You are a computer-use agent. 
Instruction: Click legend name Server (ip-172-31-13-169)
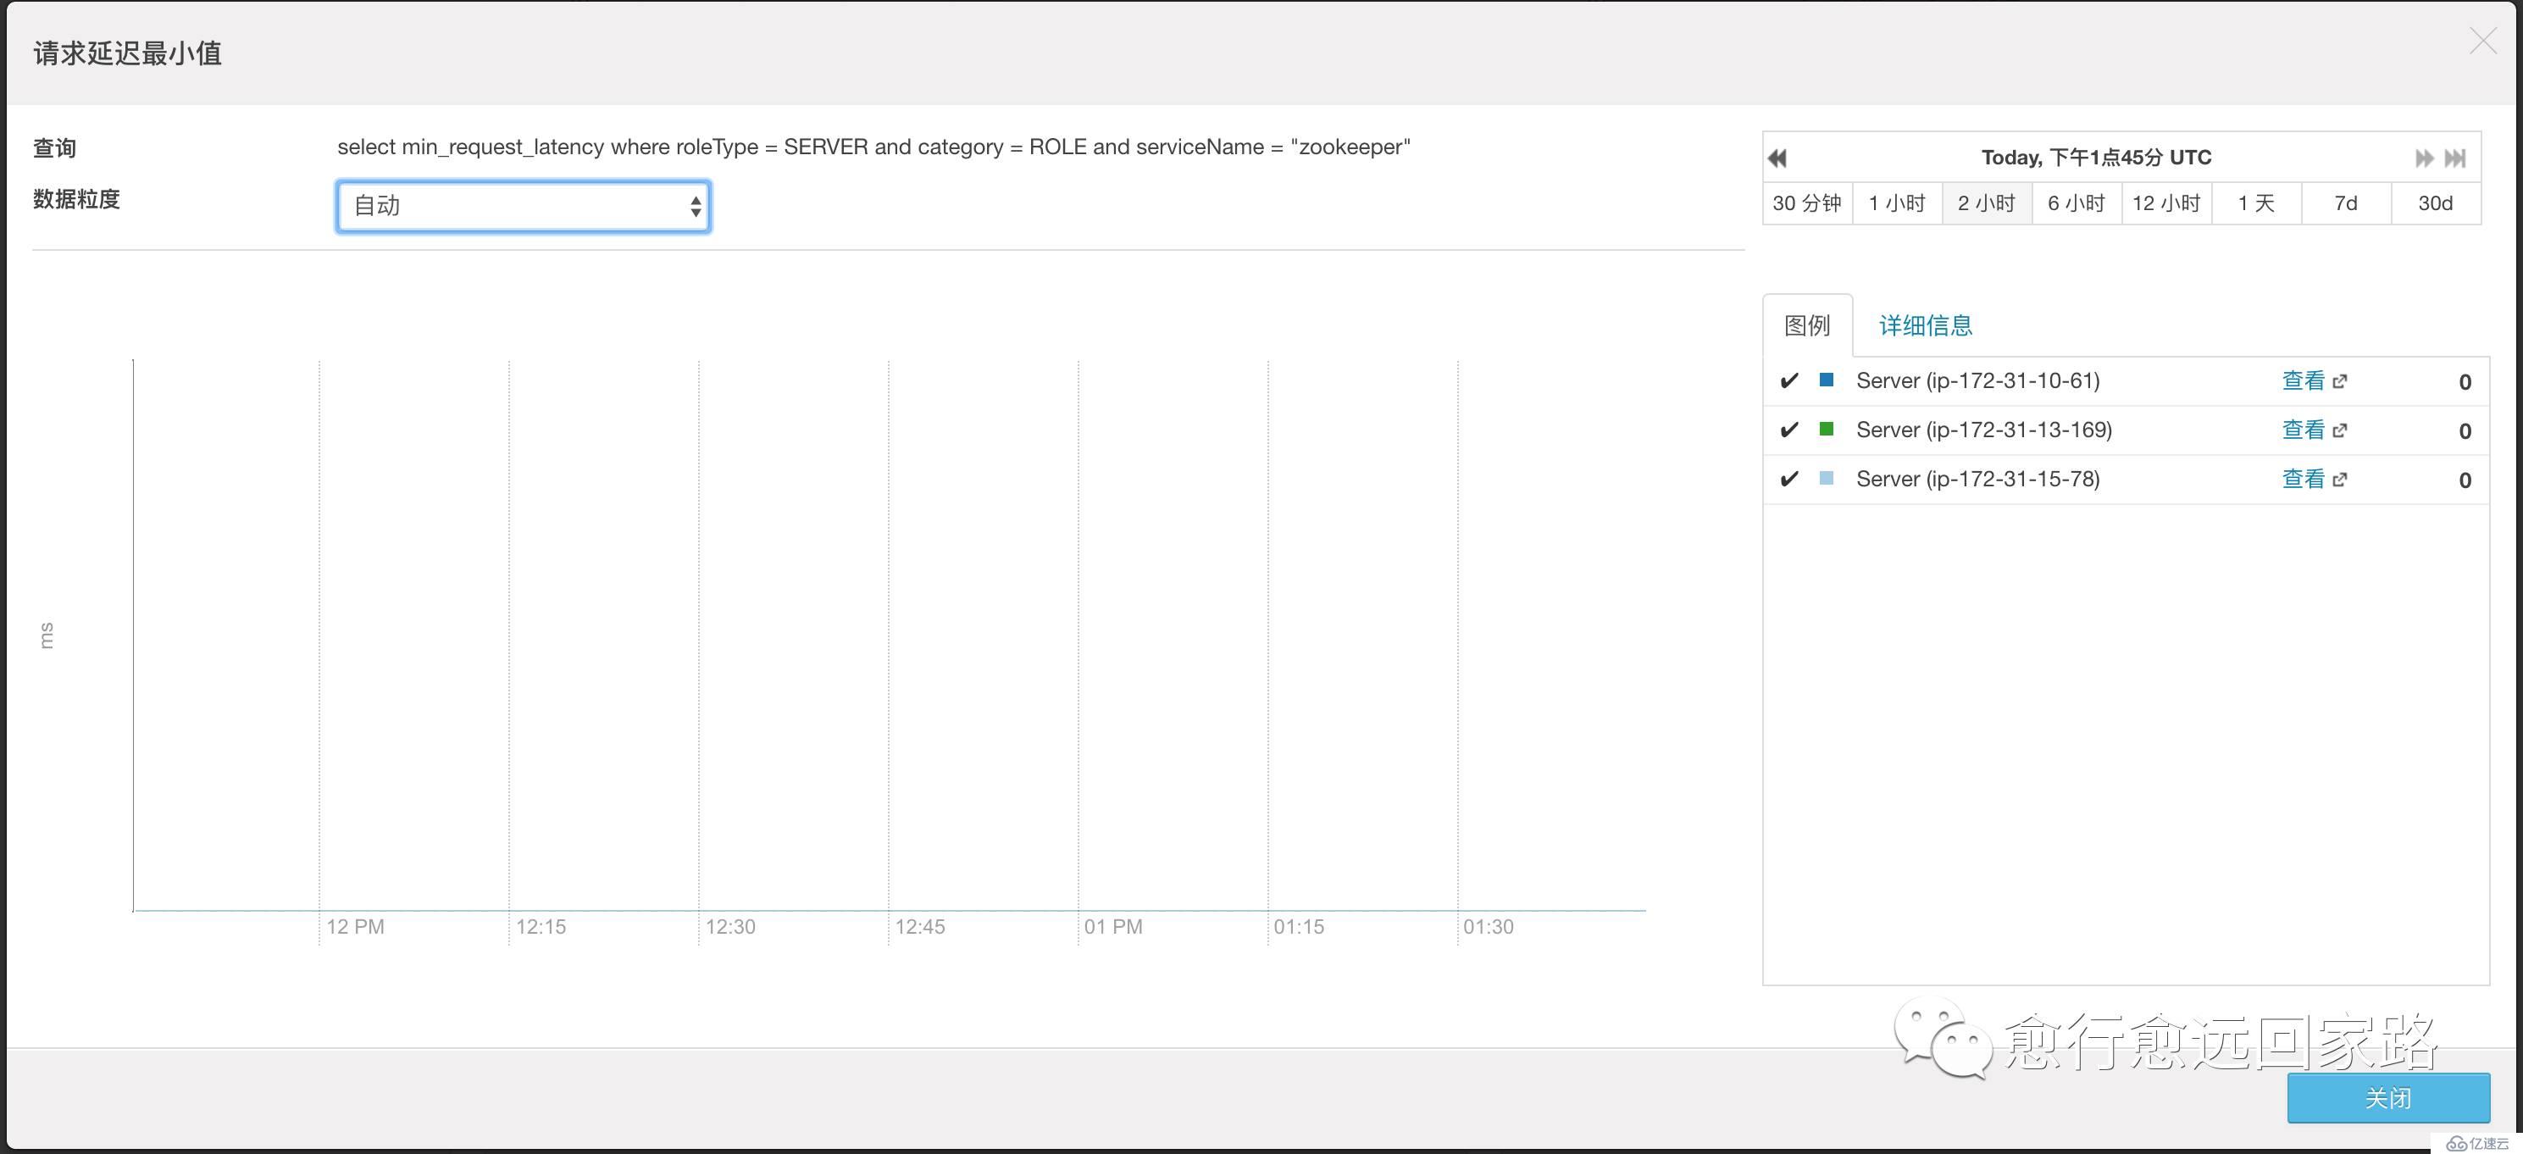(1983, 430)
